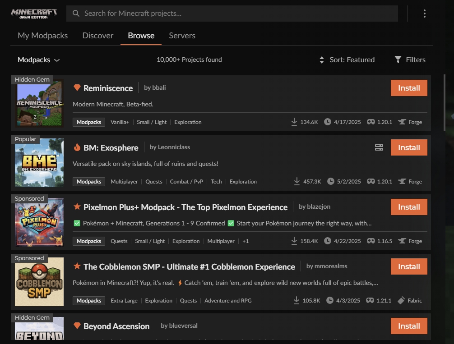
Task: Open author mmorealms's profile
Action: coord(327,266)
